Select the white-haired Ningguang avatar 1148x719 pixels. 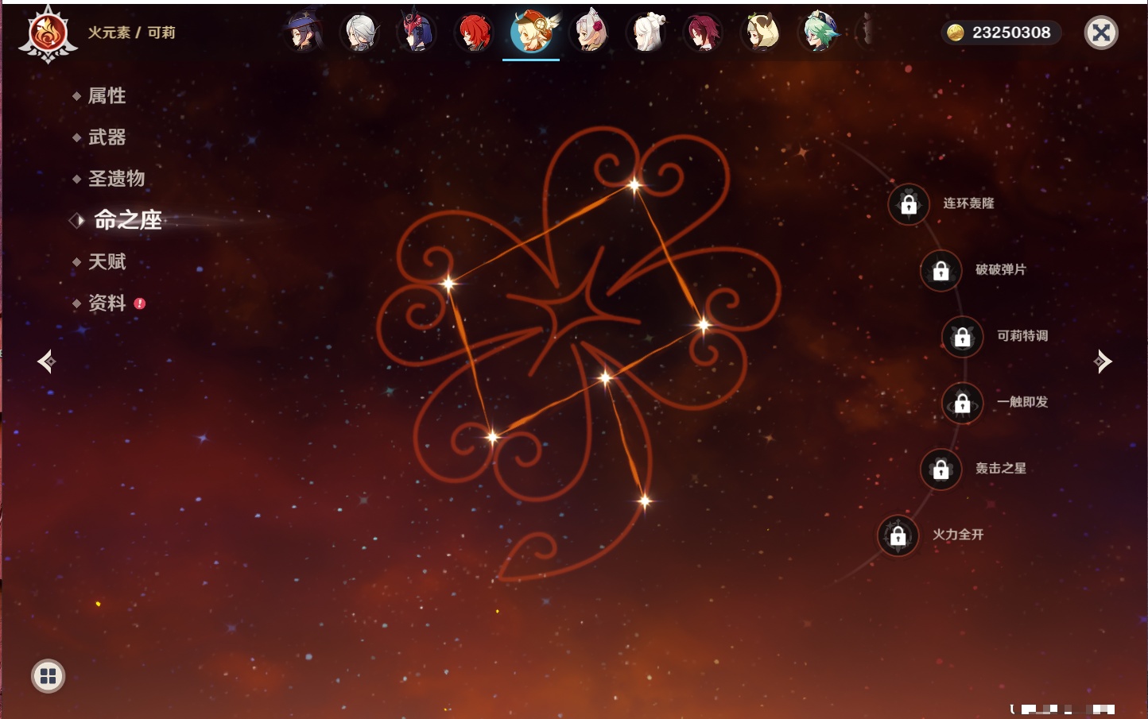tap(647, 33)
